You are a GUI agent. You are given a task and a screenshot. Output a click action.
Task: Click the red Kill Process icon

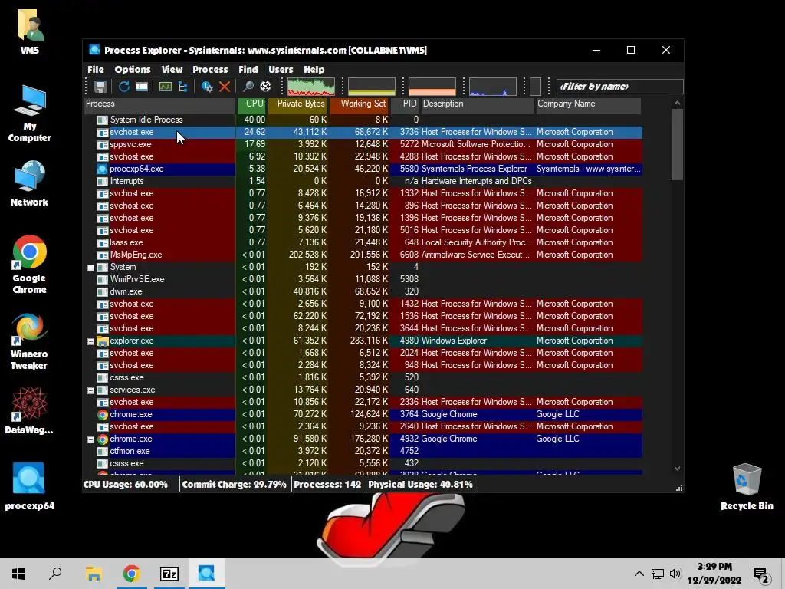[225, 87]
